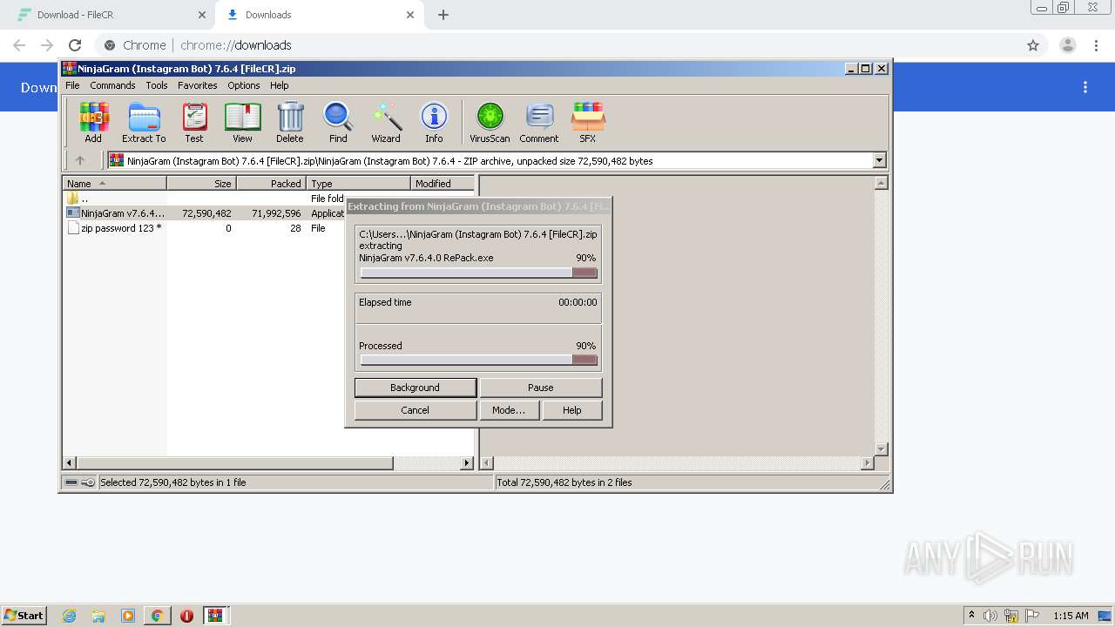Go up one folder level arrow

(x=80, y=160)
